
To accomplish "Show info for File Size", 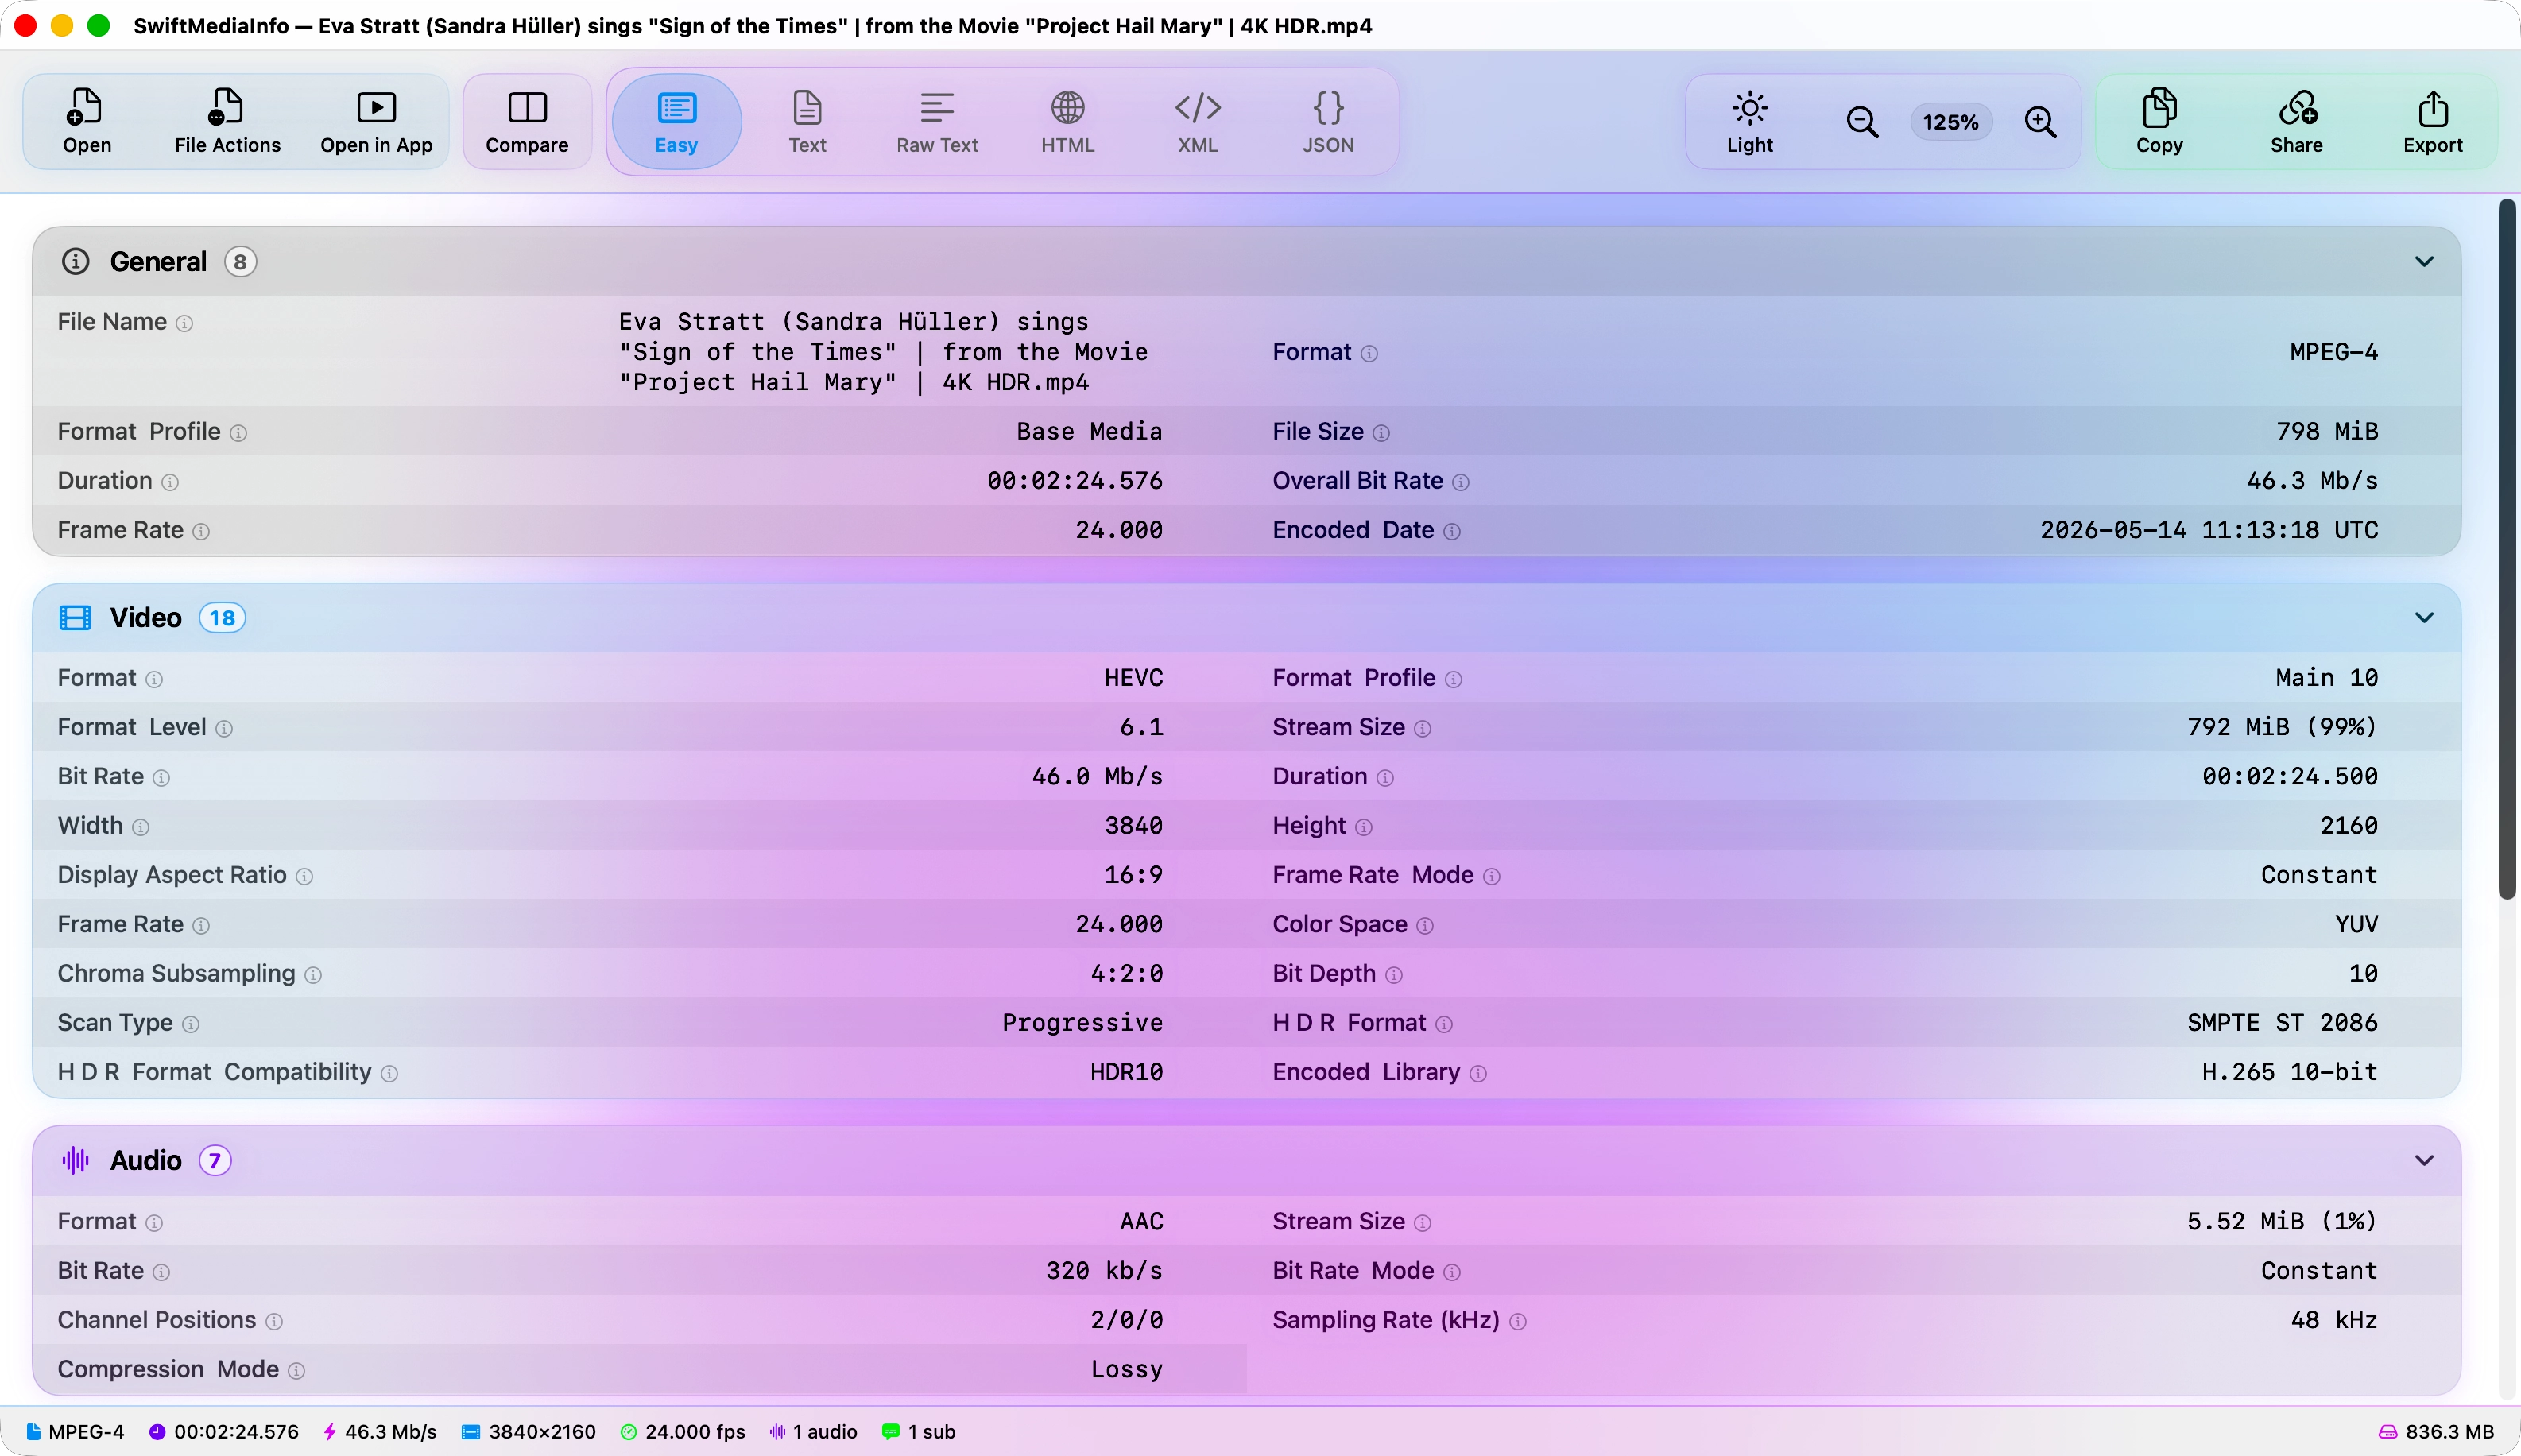I will point(1381,433).
